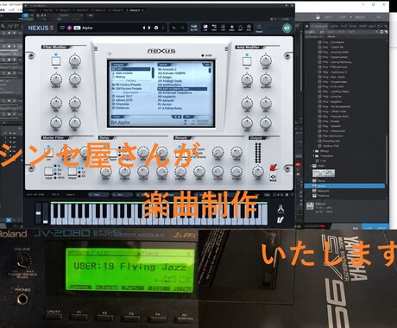Select the ntch filter type option
Image resolution: width=397 pixels, height=328 pixels.
pyautogui.click(x=59, y=178)
